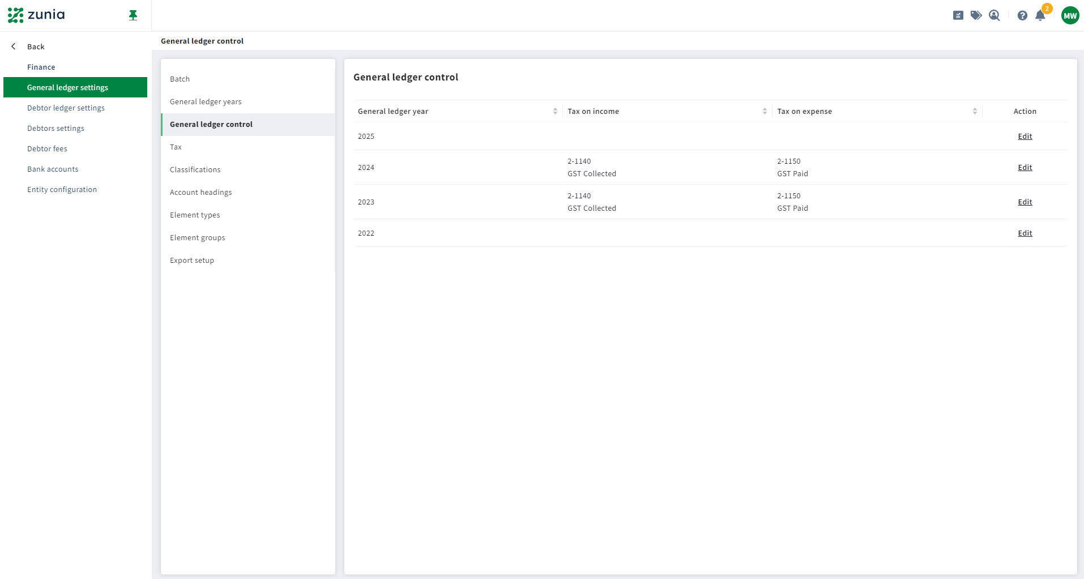This screenshot has height=579, width=1084.
Task: Sort by Tax on income column
Action: pos(765,111)
